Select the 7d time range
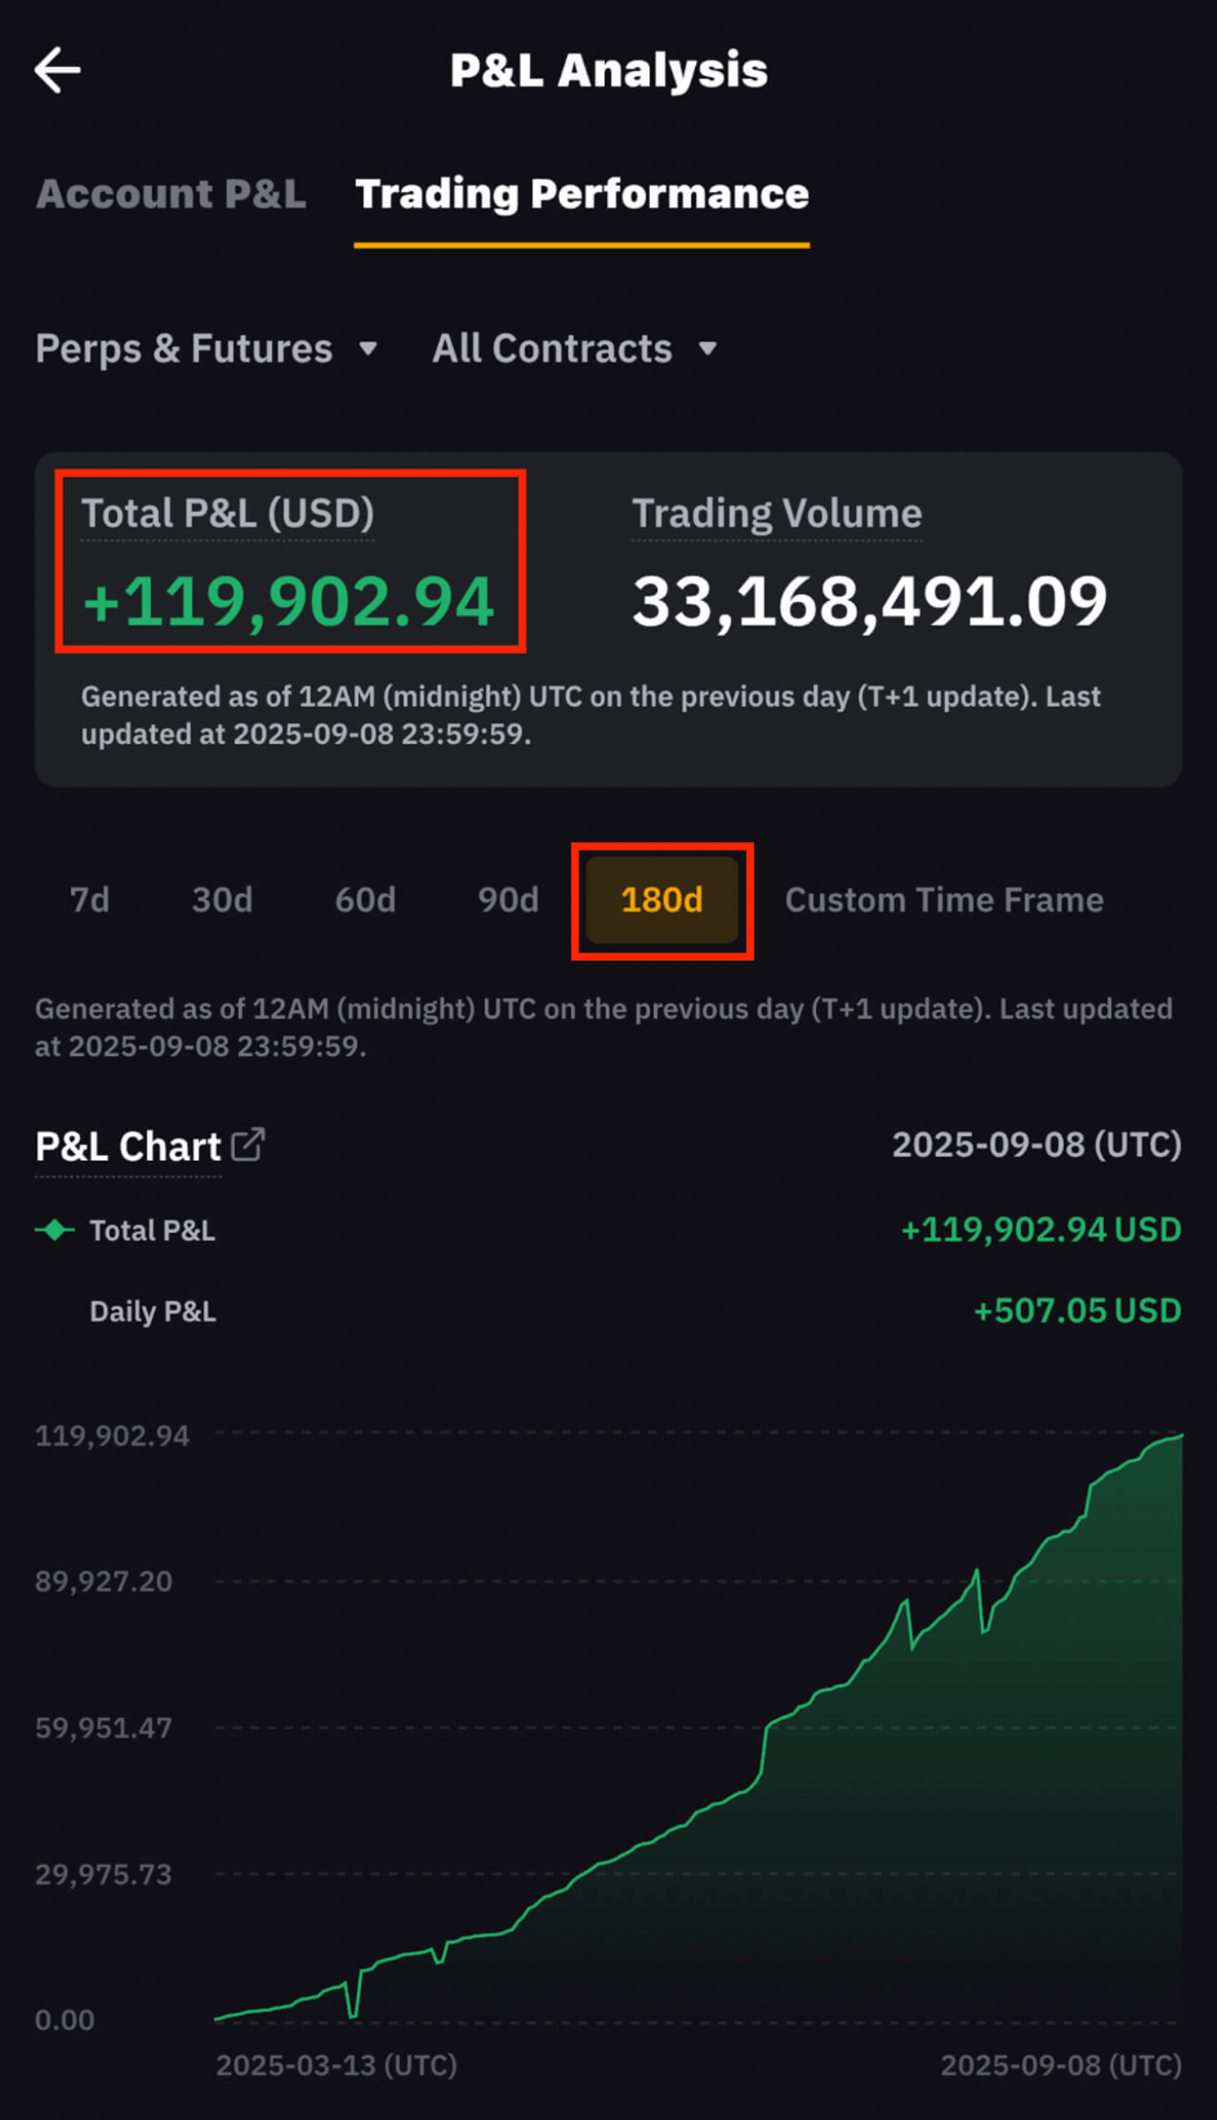This screenshot has width=1217, height=2120. (90, 900)
